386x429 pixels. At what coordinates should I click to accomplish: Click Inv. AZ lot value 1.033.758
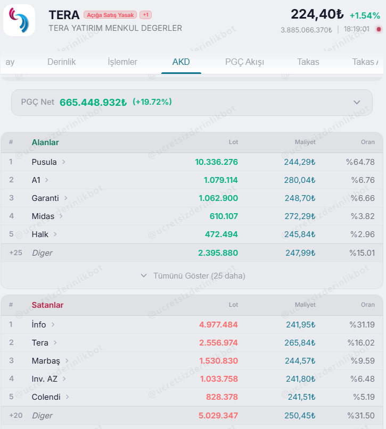[219, 378]
